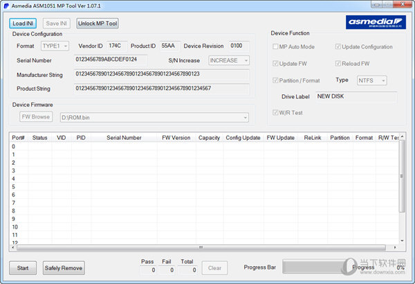The height and width of the screenshot is (284, 415).
Task: Click the Safely Remove button
Action: coord(64,268)
